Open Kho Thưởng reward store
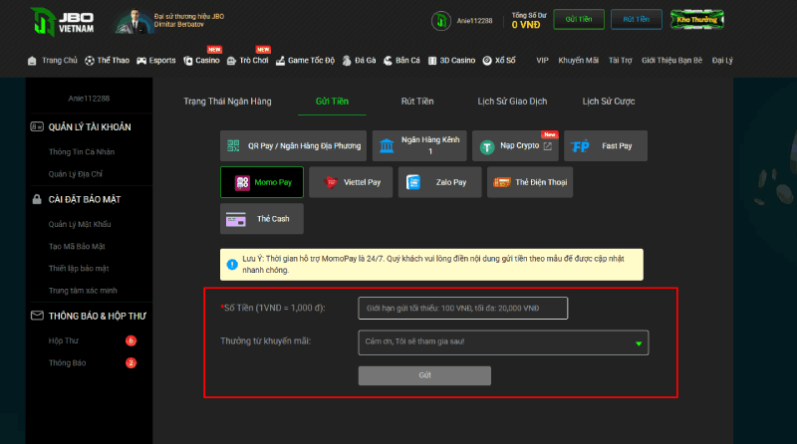This screenshot has width=797, height=444. tap(696, 19)
